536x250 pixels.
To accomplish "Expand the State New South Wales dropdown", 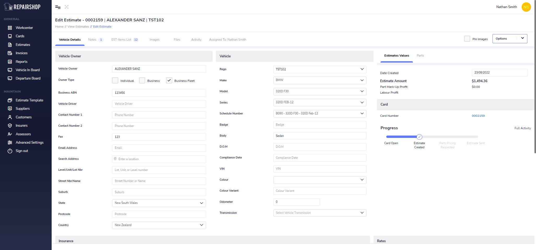I will coord(159,203).
